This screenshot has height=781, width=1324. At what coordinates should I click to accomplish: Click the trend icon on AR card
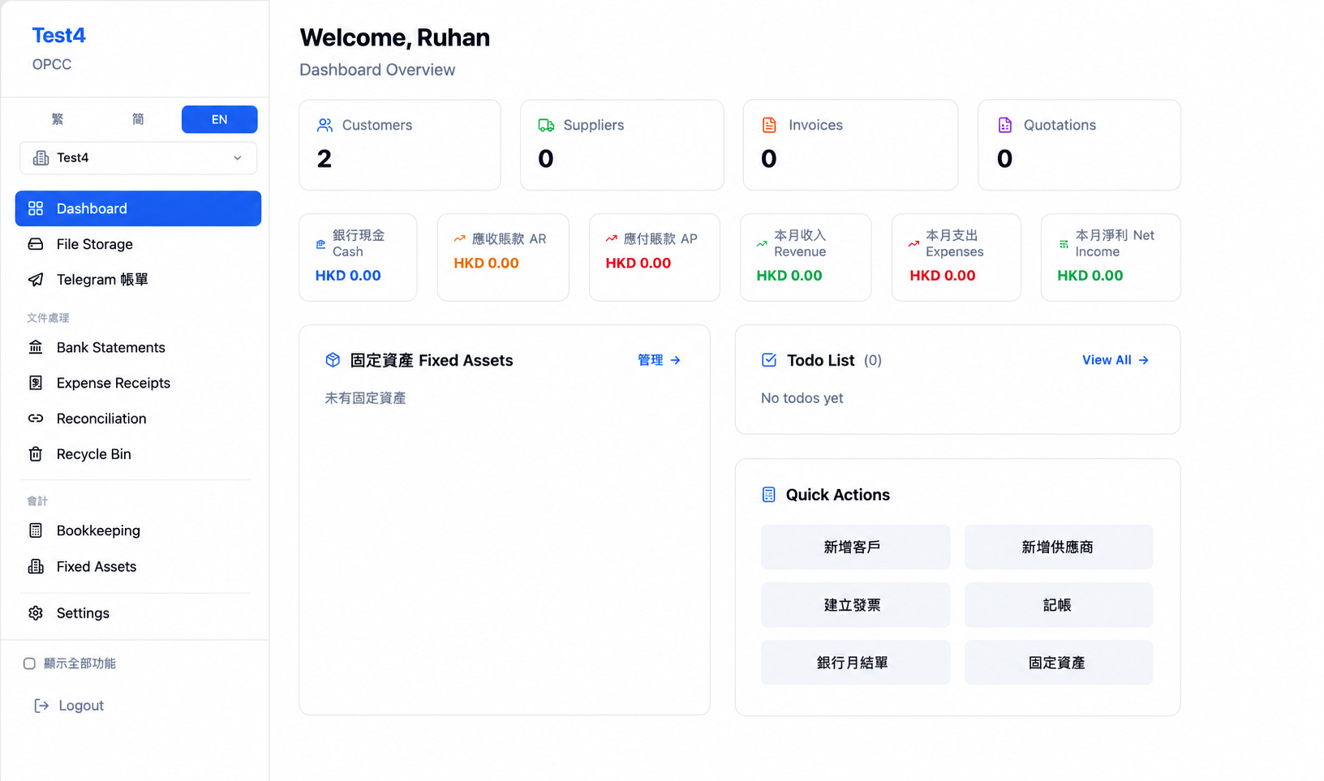click(459, 238)
